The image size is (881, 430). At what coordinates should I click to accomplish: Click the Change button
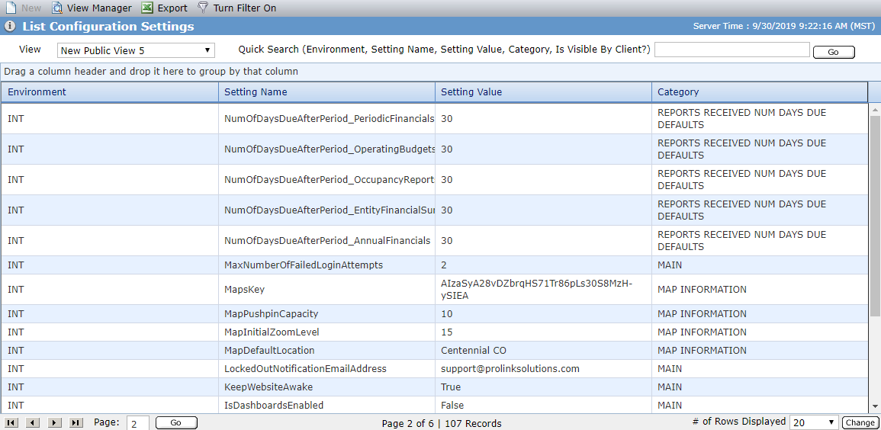(x=859, y=422)
